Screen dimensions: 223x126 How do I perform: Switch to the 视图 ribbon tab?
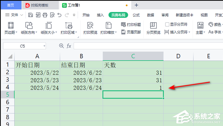(204, 15)
